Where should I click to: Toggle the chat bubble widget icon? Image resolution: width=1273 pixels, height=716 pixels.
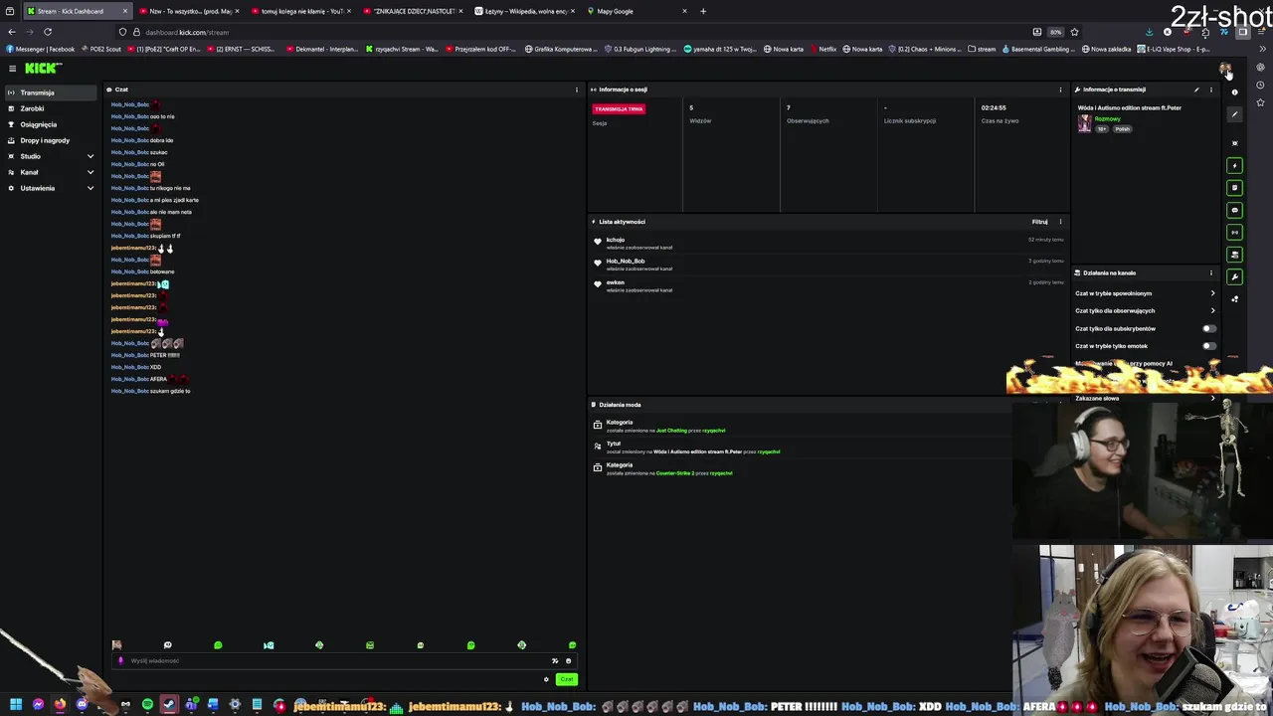1234,210
